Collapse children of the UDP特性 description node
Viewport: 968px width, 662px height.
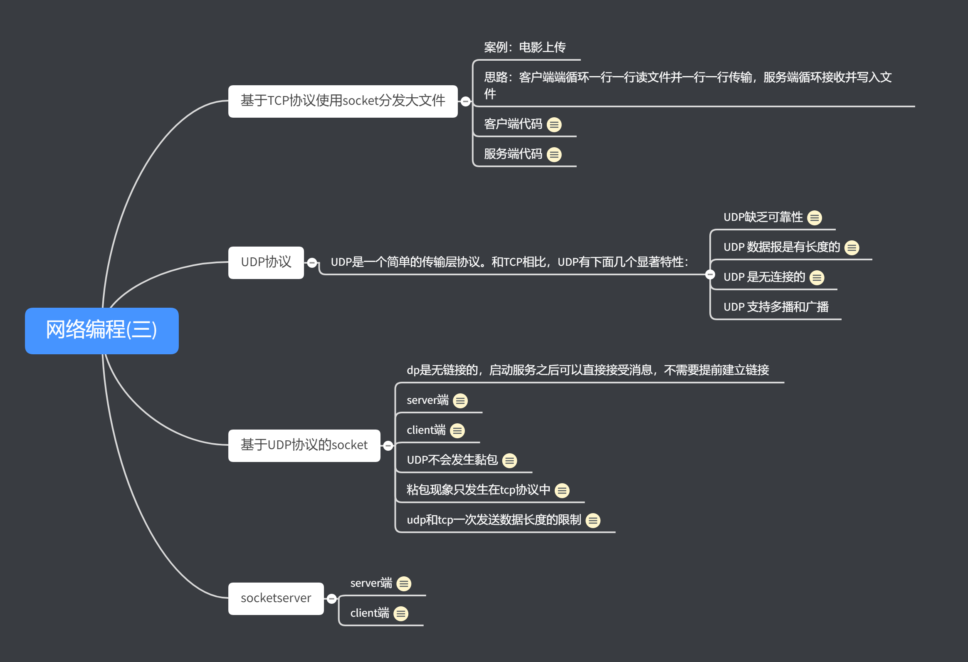[710, 274]
